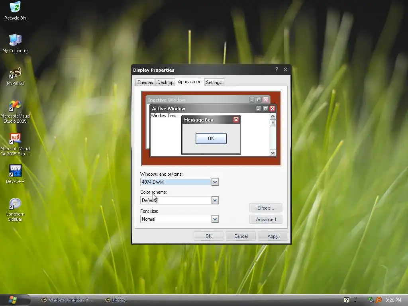
Task: Click the preview scrollbar down arrow
Action: pos(273,153)
